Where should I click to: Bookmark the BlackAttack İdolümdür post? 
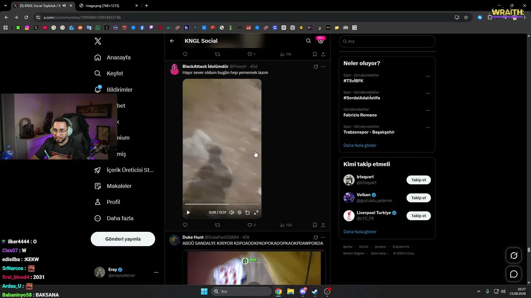click(315, 225)
